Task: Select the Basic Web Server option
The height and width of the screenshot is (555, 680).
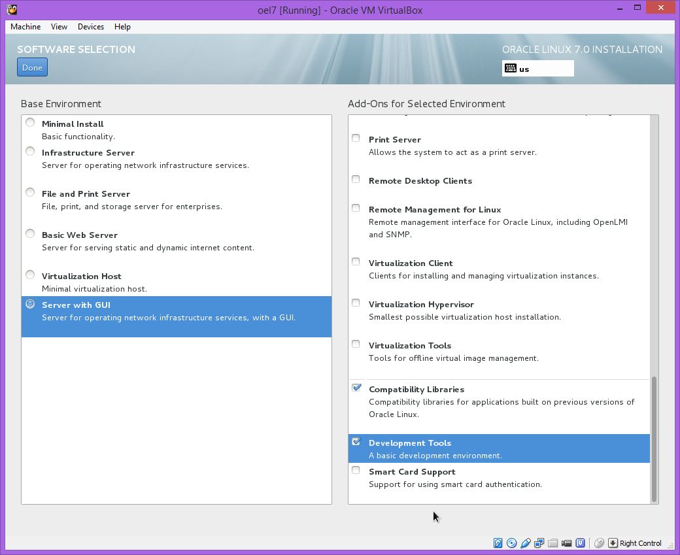Action: pyautogui.click(x=30, y=233)
